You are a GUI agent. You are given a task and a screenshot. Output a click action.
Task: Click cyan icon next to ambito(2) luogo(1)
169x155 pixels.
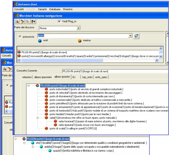[41, 147]
